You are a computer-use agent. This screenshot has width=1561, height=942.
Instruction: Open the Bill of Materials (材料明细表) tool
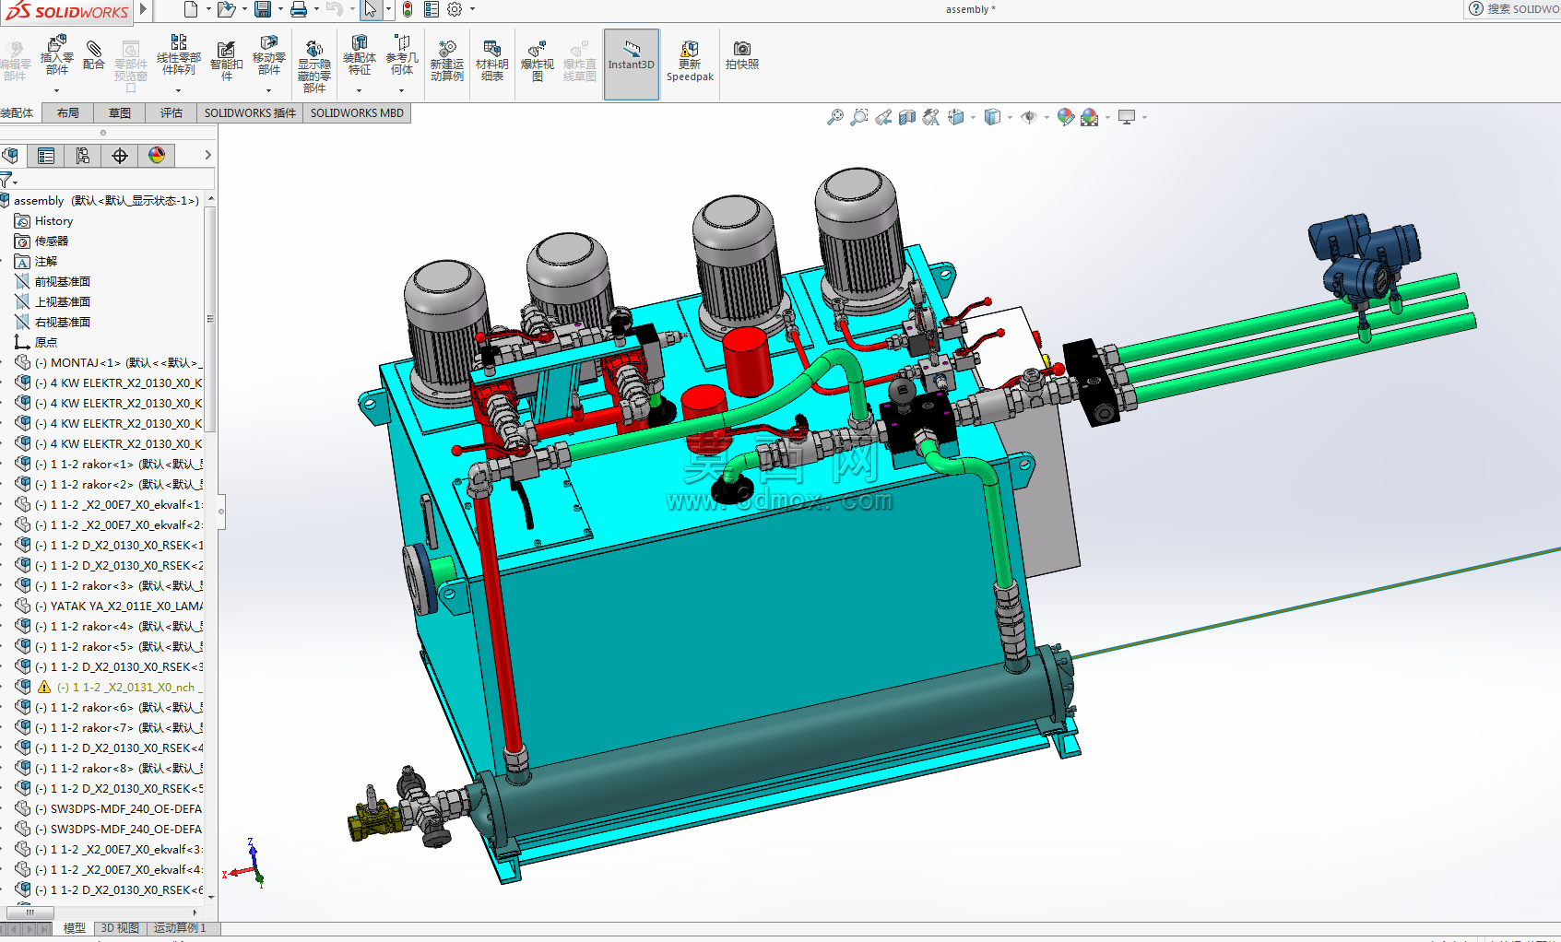491,61
